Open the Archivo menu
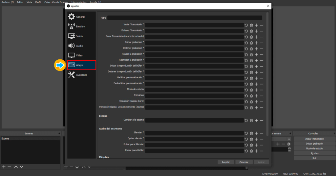 8,2
